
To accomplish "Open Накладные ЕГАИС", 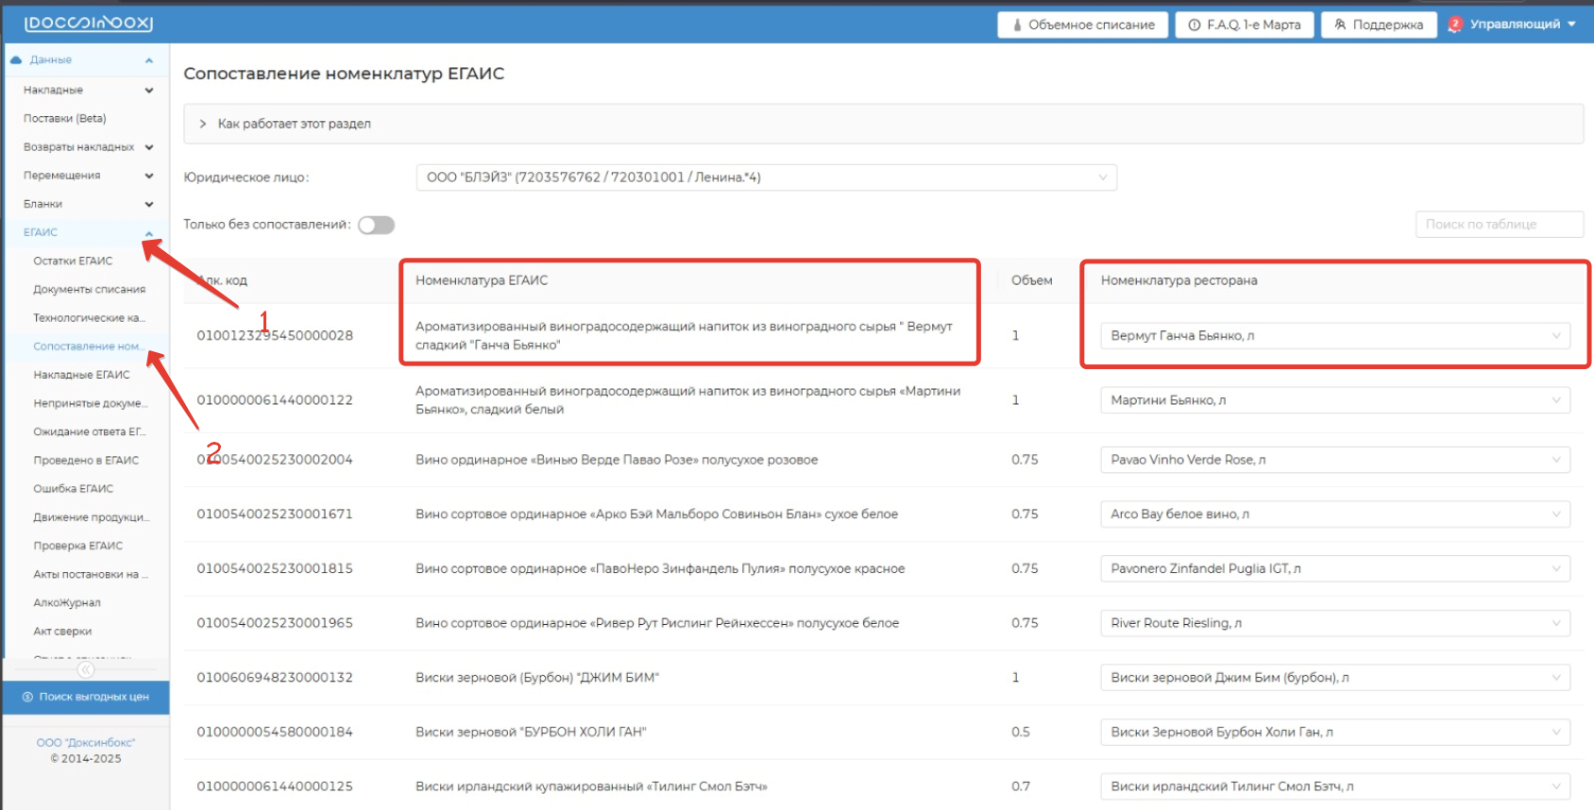I will coord(82,375).
